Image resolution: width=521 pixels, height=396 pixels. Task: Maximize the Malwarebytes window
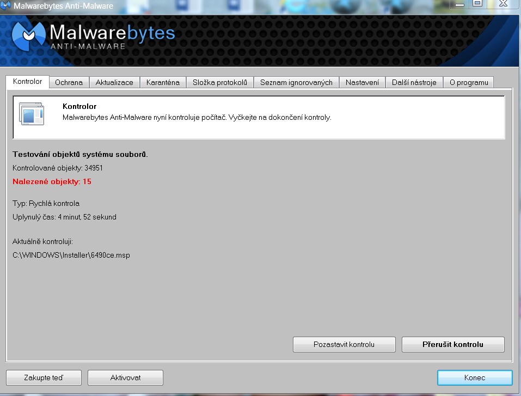(477, 4)
